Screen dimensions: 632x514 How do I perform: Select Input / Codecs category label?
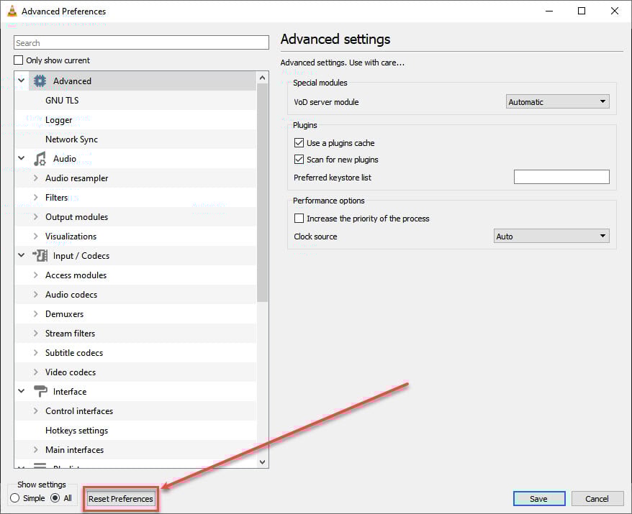click(81, 256)
